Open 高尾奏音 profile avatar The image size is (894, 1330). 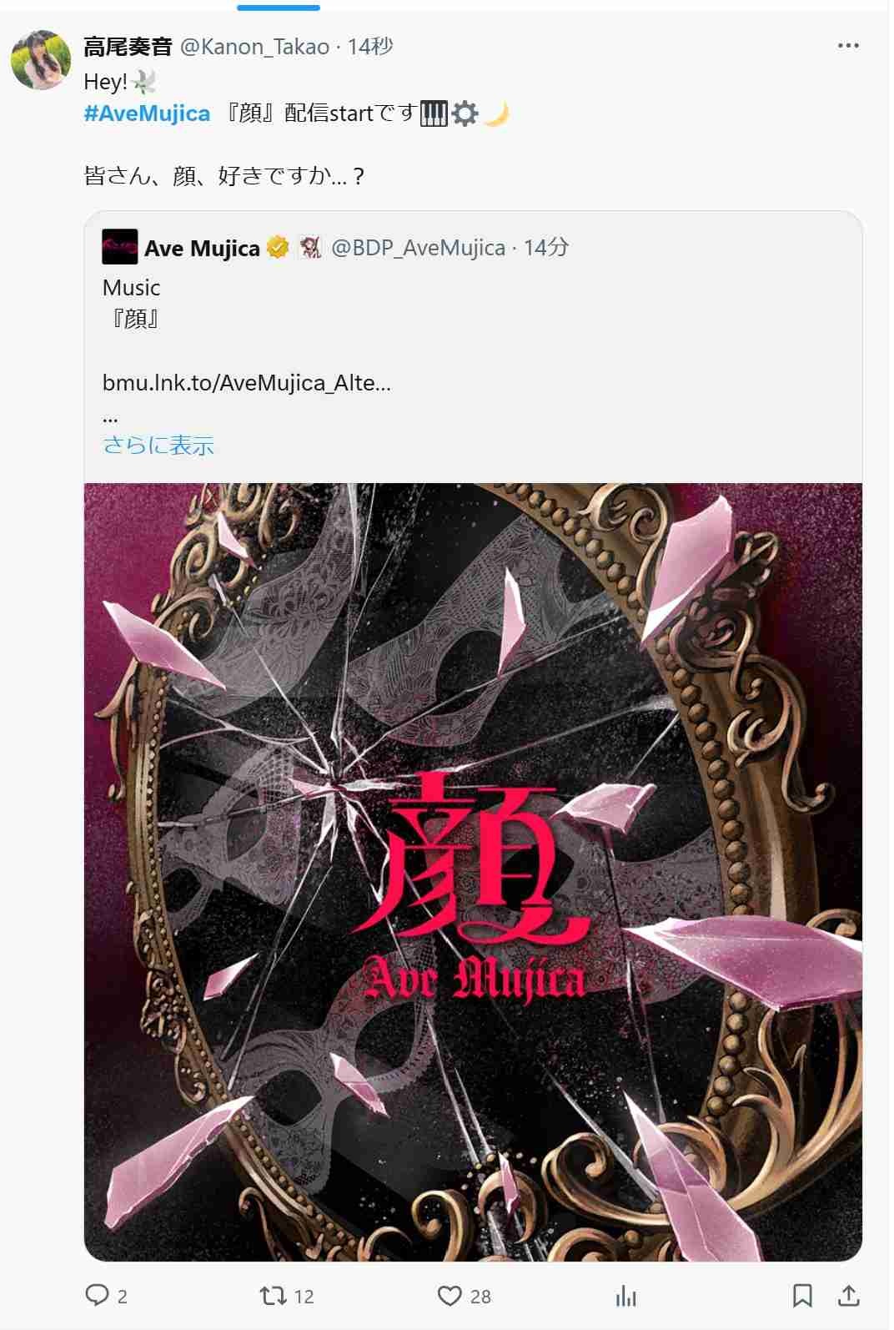[x=40, y=60]
